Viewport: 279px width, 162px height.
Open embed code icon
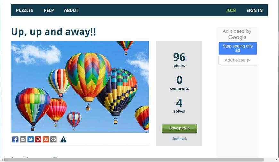[x=53, y=140]
